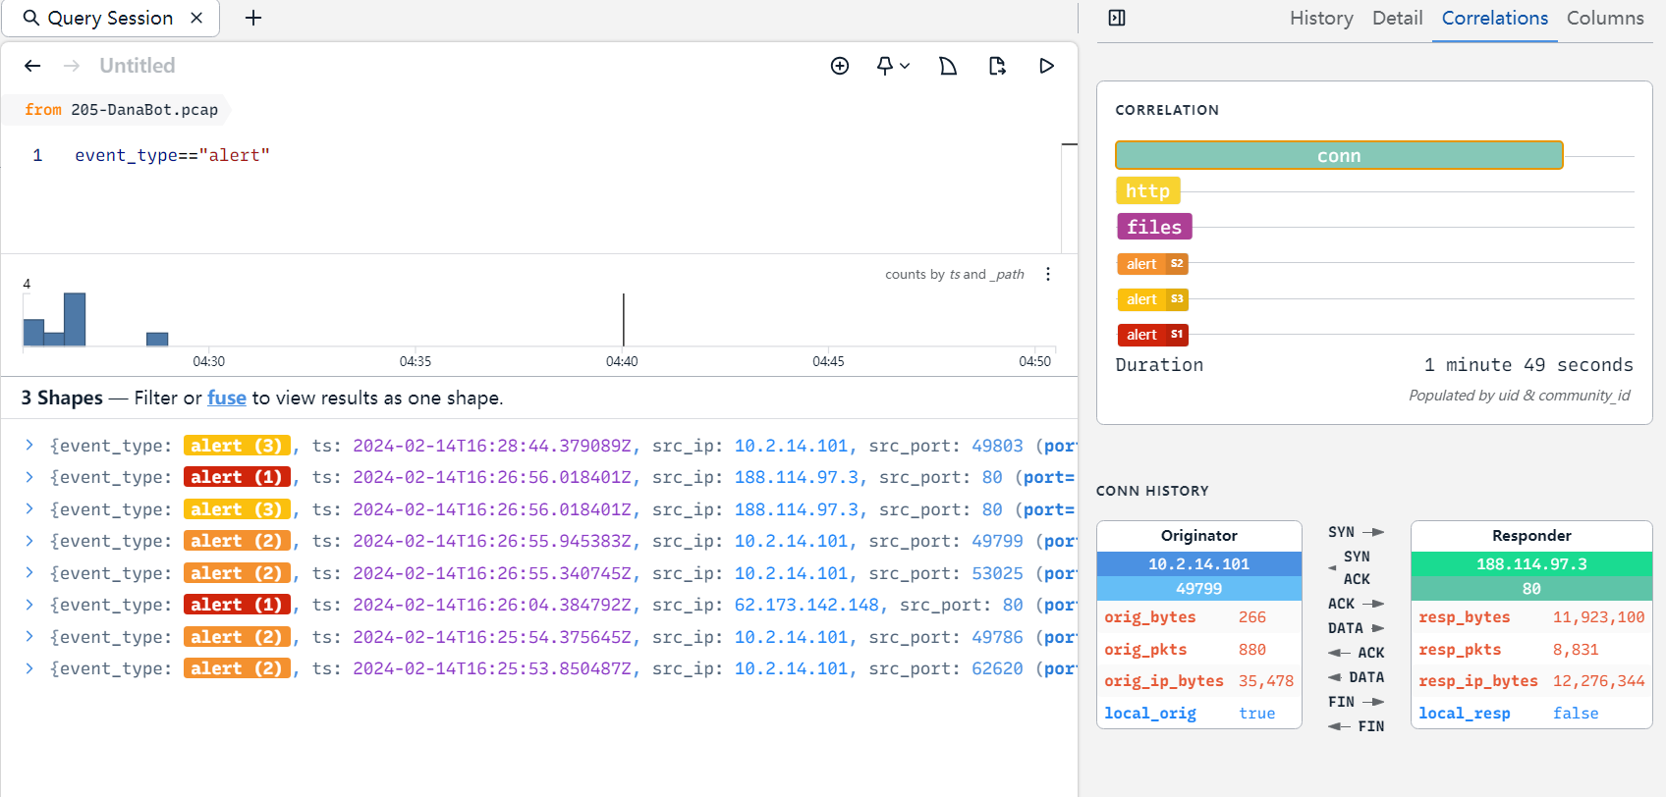Click the Originator port 49799 cell

[1198, 589]
